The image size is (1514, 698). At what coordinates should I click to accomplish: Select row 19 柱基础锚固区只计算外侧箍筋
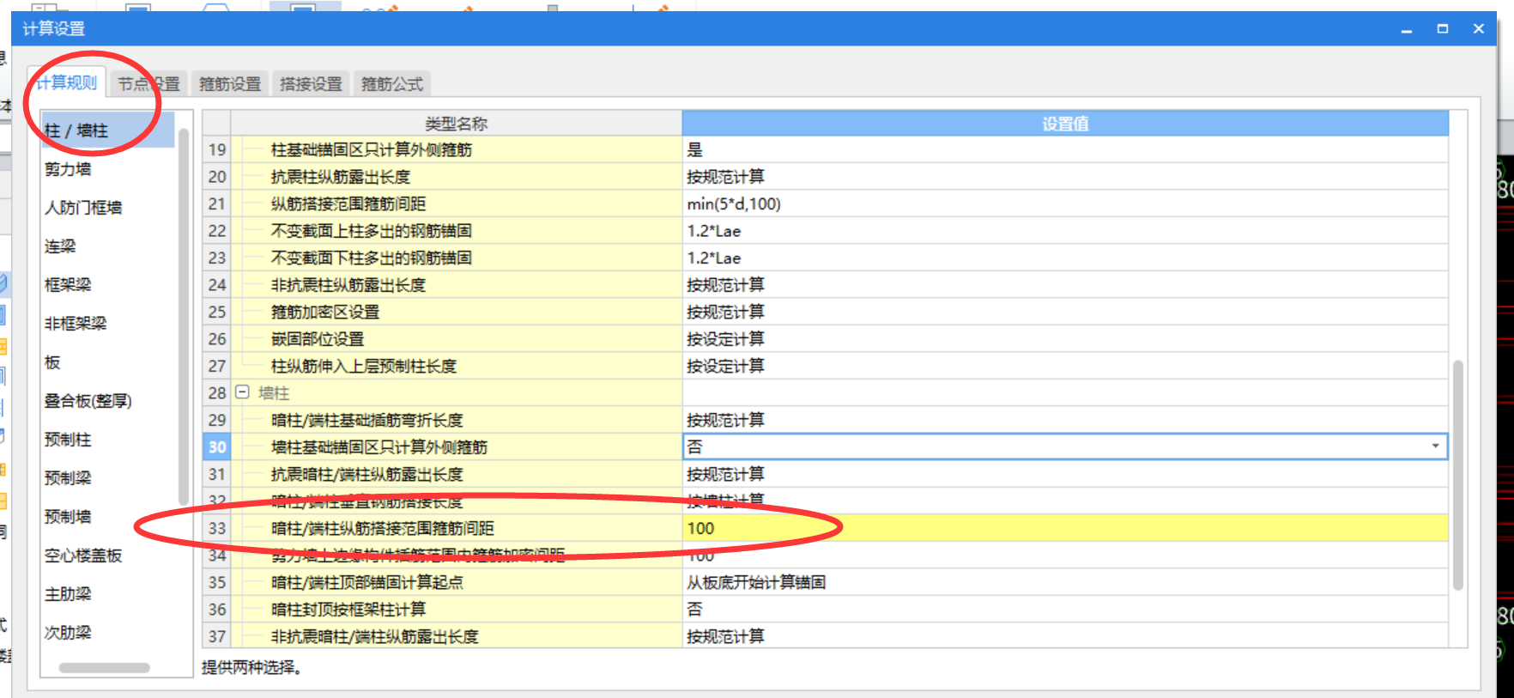(372, 149)
